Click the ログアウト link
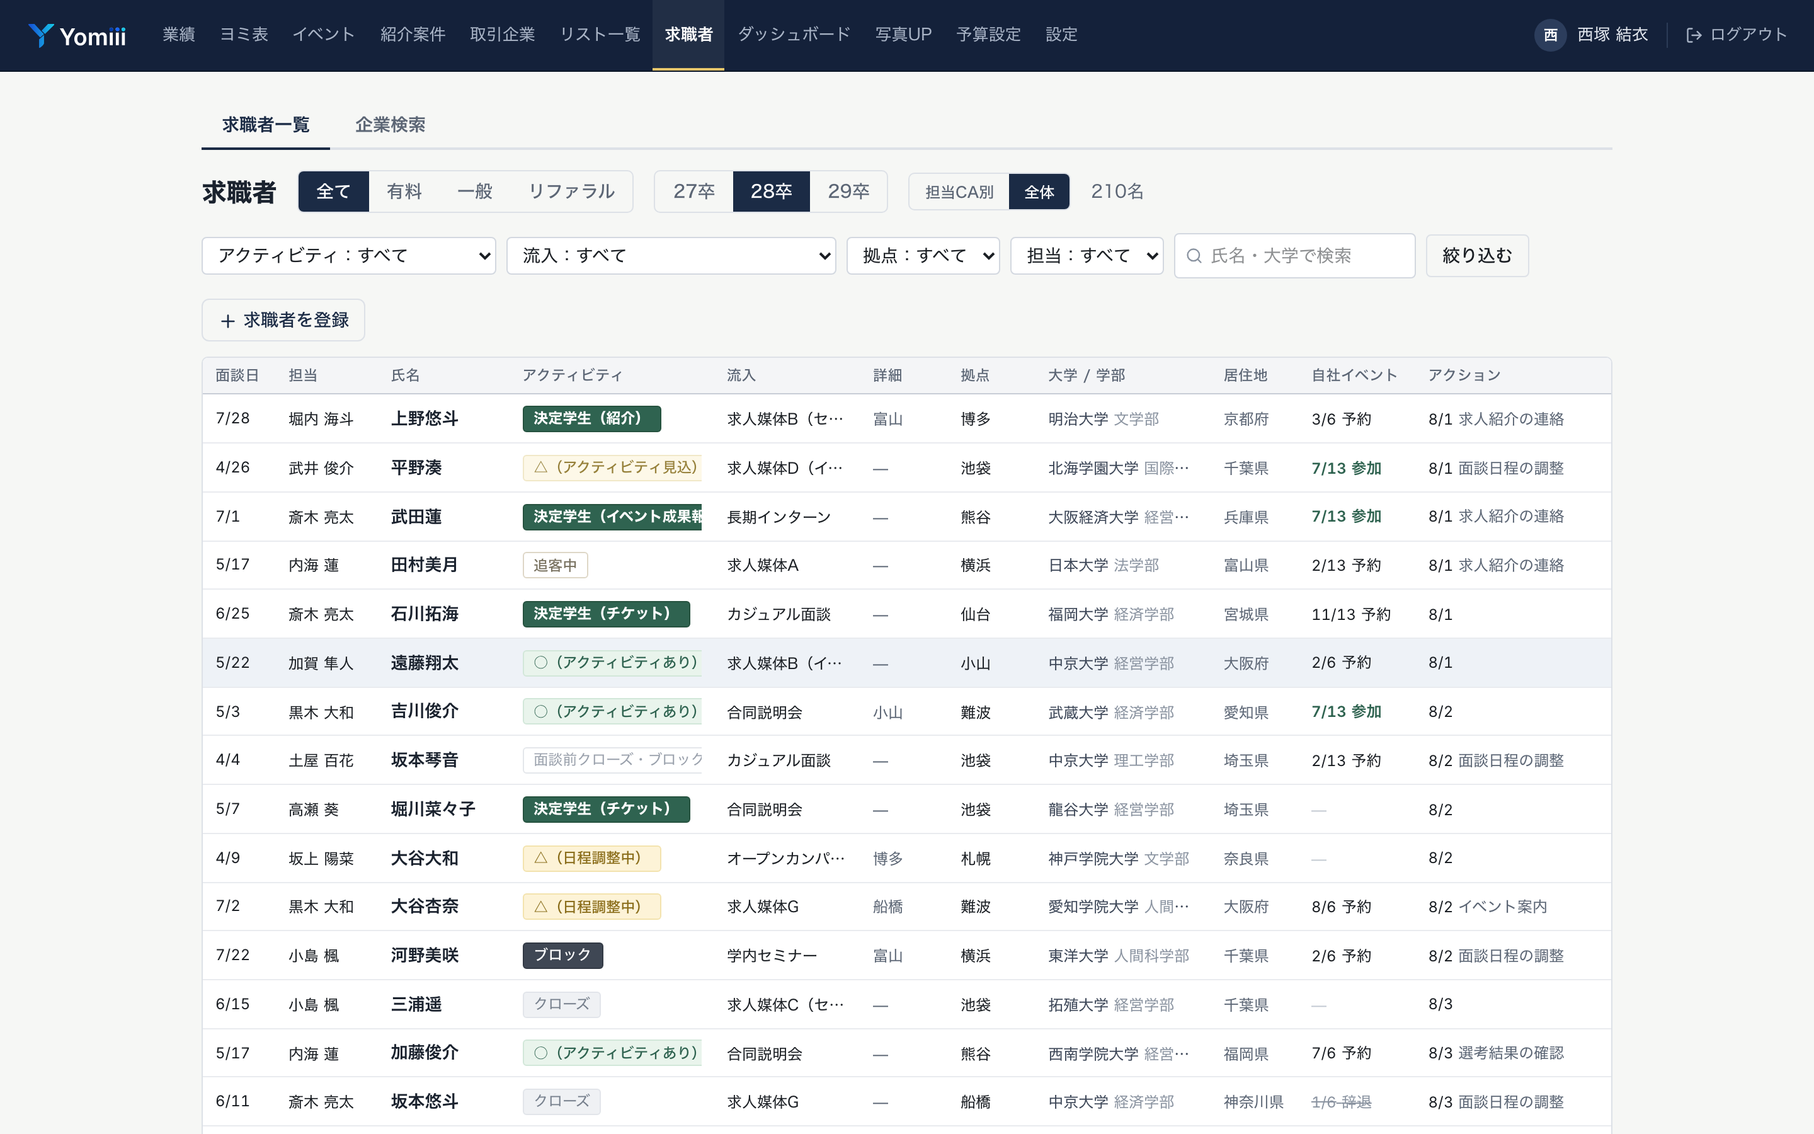The image size is (1814, 1134). tap(1737, 35)
